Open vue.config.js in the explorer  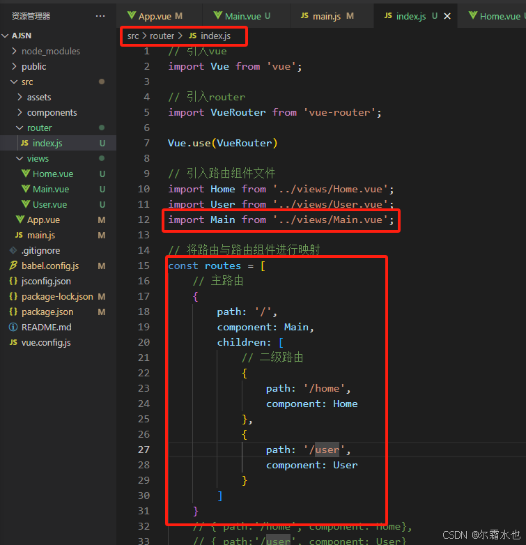[x=58, y=342]
